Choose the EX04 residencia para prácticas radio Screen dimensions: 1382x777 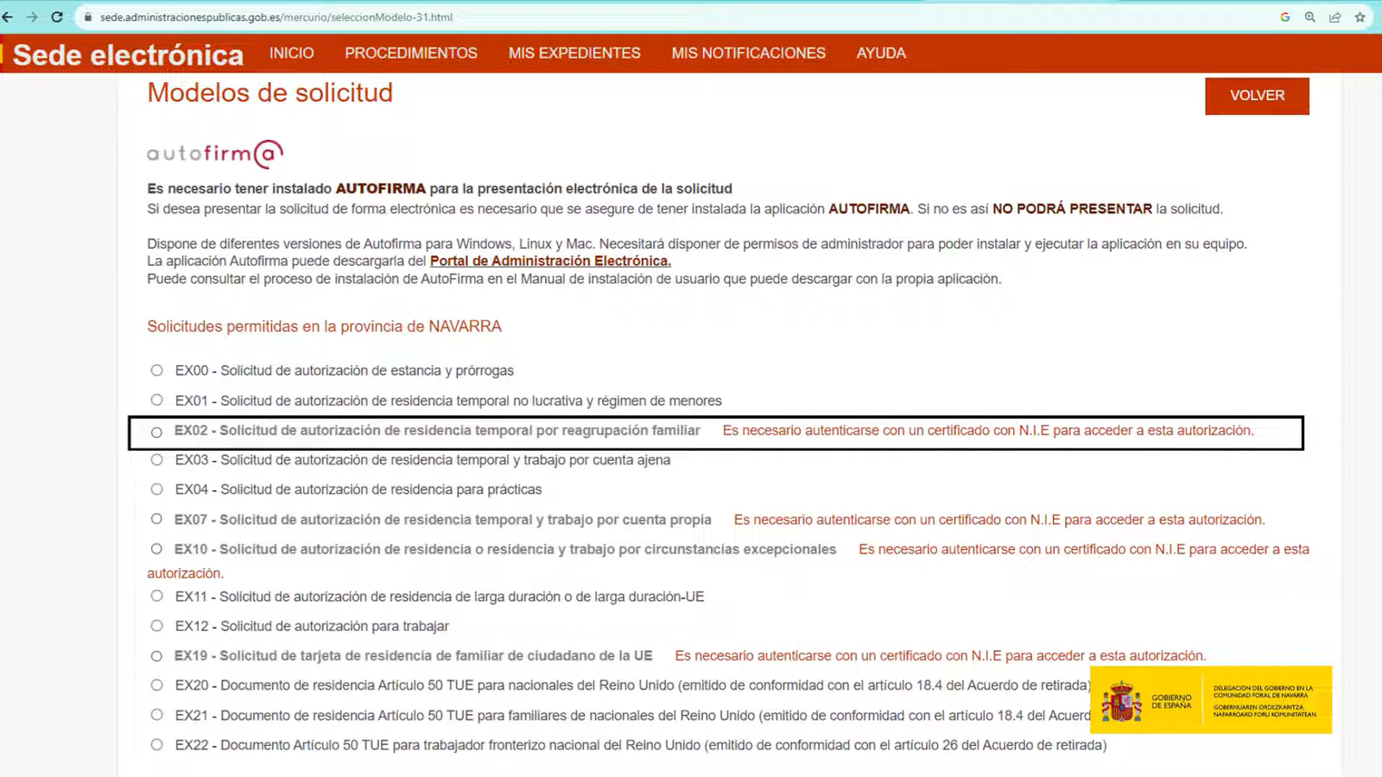(x=156, y=489)
